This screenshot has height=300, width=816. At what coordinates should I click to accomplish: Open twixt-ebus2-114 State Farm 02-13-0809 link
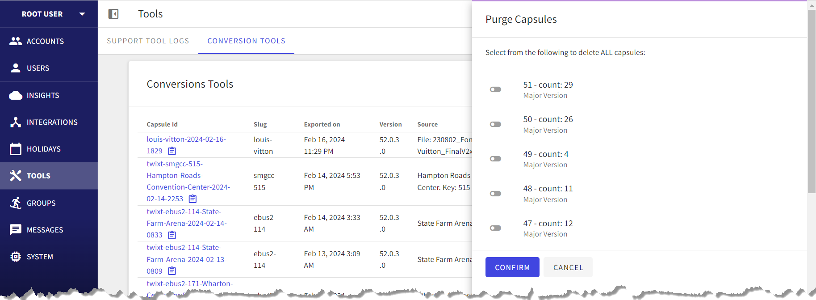pos(187,259)
